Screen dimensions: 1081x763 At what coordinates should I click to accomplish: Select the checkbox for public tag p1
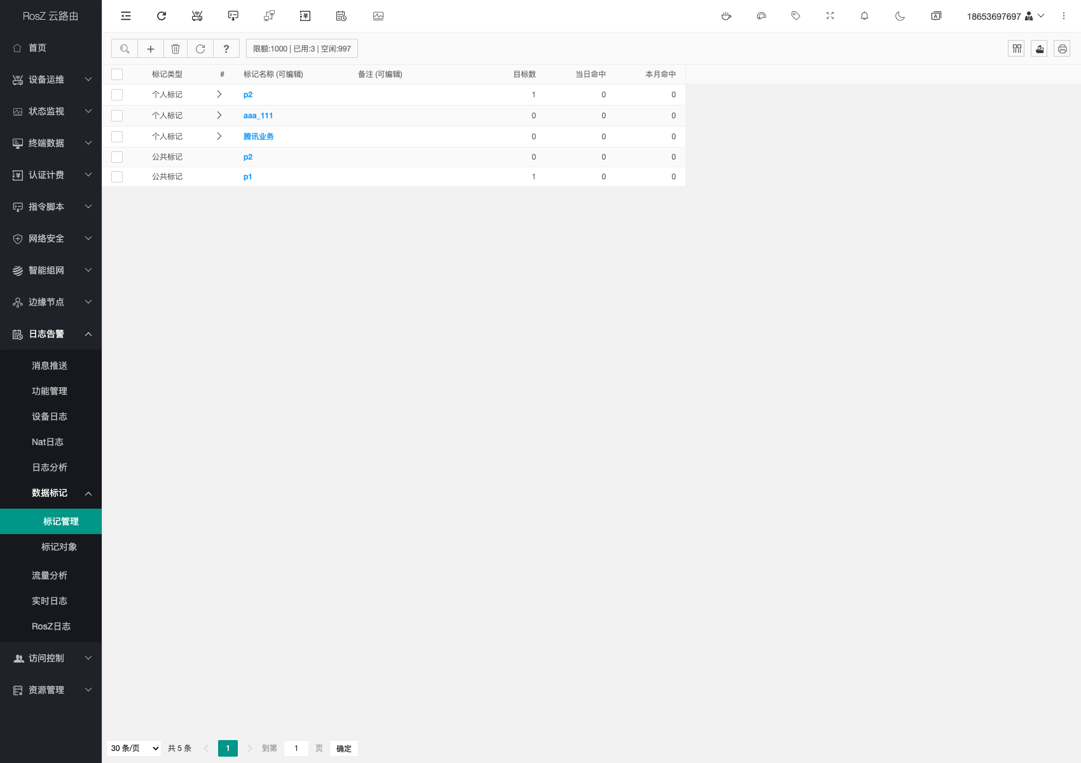(117, 177)
